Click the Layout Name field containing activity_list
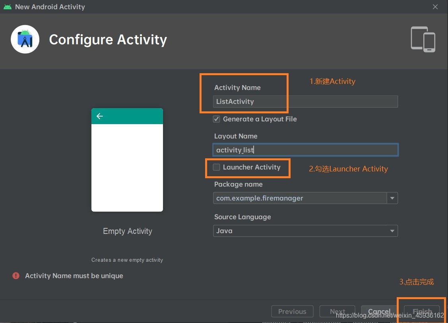Screen dimensions: 448x323 [x=305, y=150]
